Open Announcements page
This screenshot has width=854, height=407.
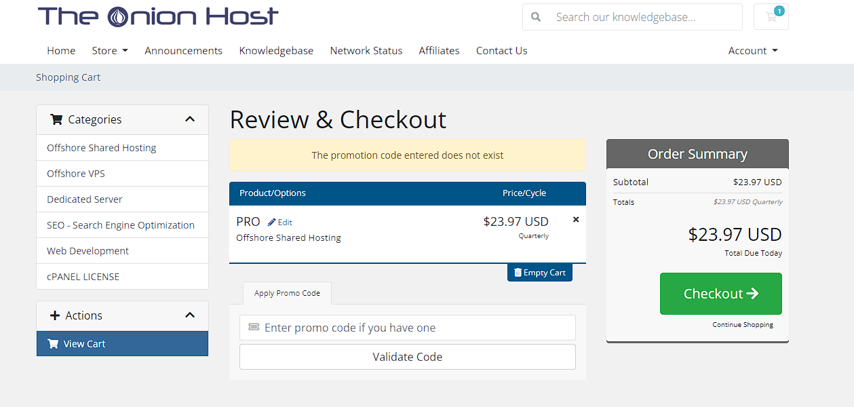tap(184, 51)
